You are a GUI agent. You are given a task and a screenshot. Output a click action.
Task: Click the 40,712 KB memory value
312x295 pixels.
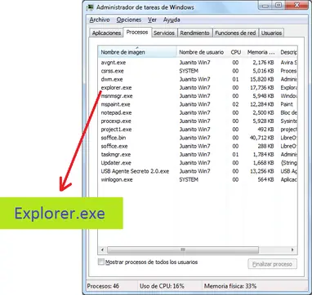[x=261, y=138]
